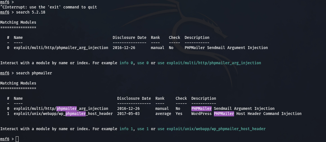Click teal "use exploit/unix/webapp/wp_phpmailer_host_header" text
Viewport: 326px width, 142px height.
(211, 129)
